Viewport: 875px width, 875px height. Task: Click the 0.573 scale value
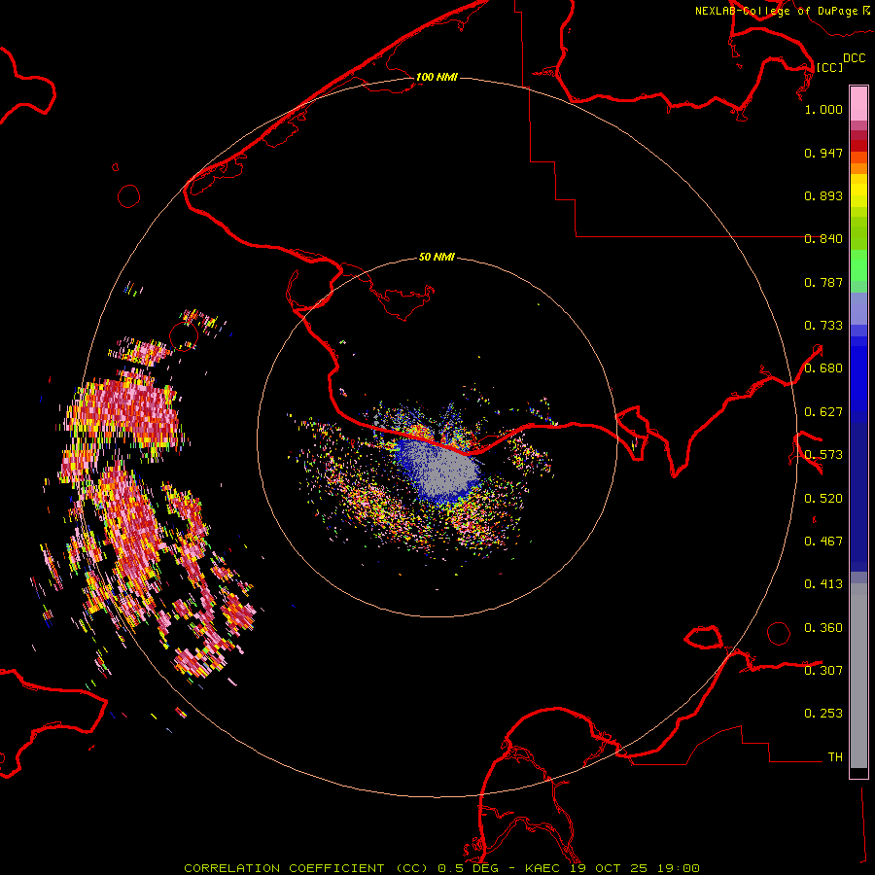click(x=823, y=455)
